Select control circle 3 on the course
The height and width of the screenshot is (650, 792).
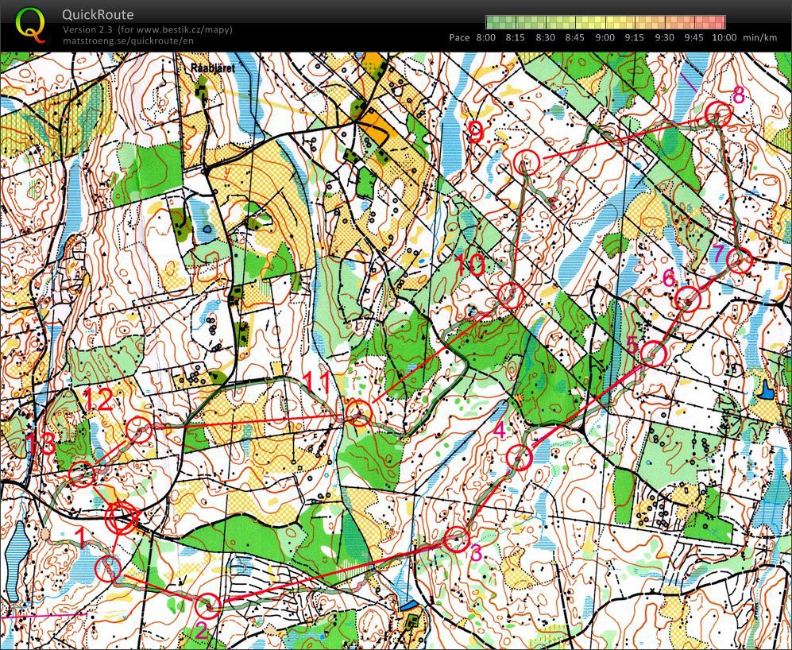tap(457, 540)
